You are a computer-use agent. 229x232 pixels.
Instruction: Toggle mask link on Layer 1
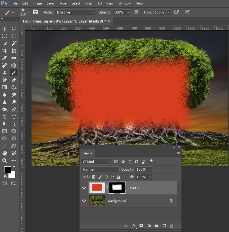pyautogui.click(x=107, y=188)
